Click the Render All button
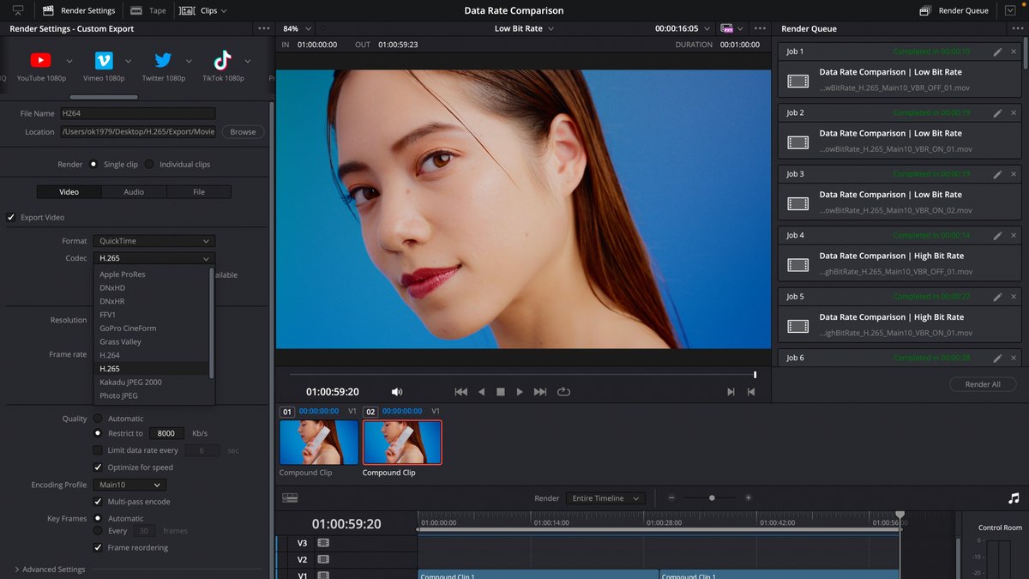The image size is (1029, 579). point(982,384)
